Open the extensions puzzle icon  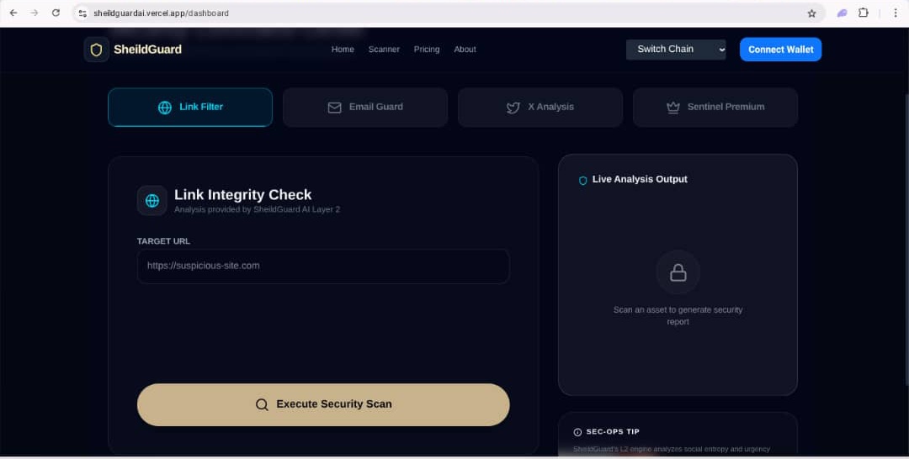click(x=864, y=13)
